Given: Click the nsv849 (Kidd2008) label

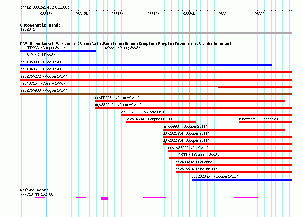Looking at the screenshot, I should click(38, 55).
